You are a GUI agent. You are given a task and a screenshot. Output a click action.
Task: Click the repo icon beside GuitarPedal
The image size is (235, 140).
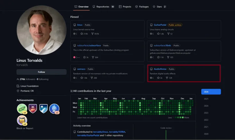151,25
